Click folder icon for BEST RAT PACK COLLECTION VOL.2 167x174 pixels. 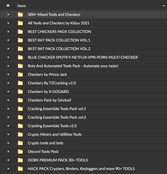point(20,49)
